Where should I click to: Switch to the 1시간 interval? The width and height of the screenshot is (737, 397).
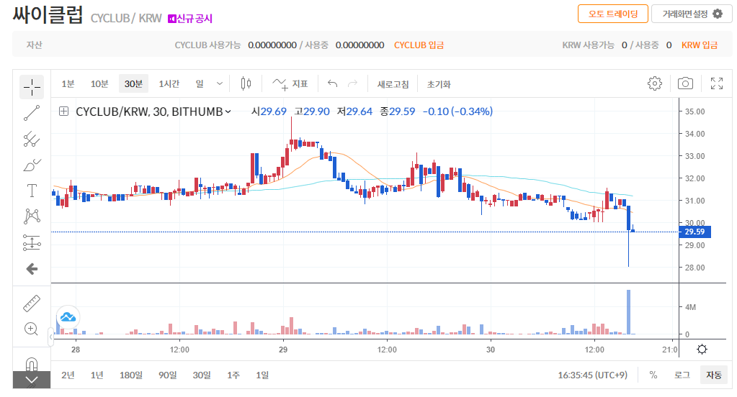tap(169, 84)
